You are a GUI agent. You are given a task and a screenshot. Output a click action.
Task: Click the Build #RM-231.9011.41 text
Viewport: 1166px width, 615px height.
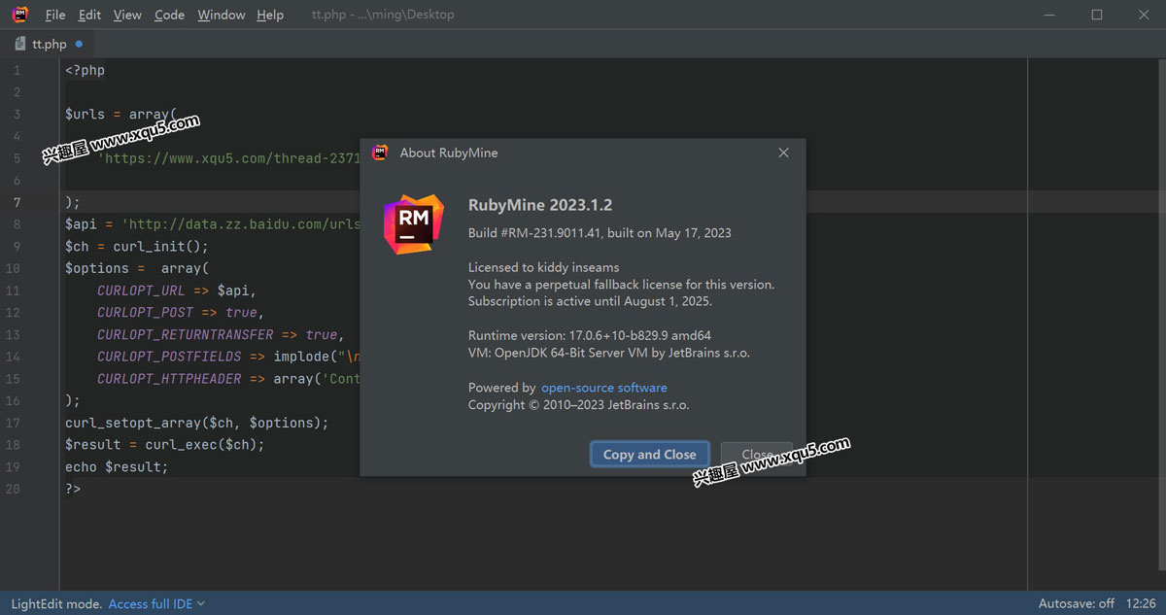600,233
